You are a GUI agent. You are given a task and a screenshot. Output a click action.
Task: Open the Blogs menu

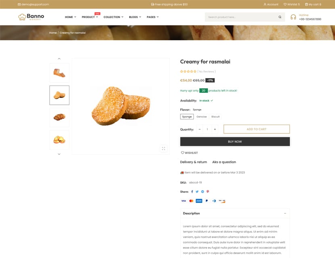pos(135,17)
